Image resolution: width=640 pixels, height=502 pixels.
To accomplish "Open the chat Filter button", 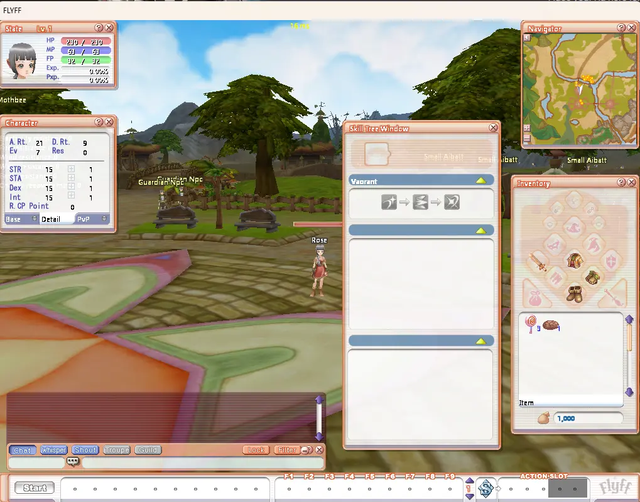I will tap(288, 450).
